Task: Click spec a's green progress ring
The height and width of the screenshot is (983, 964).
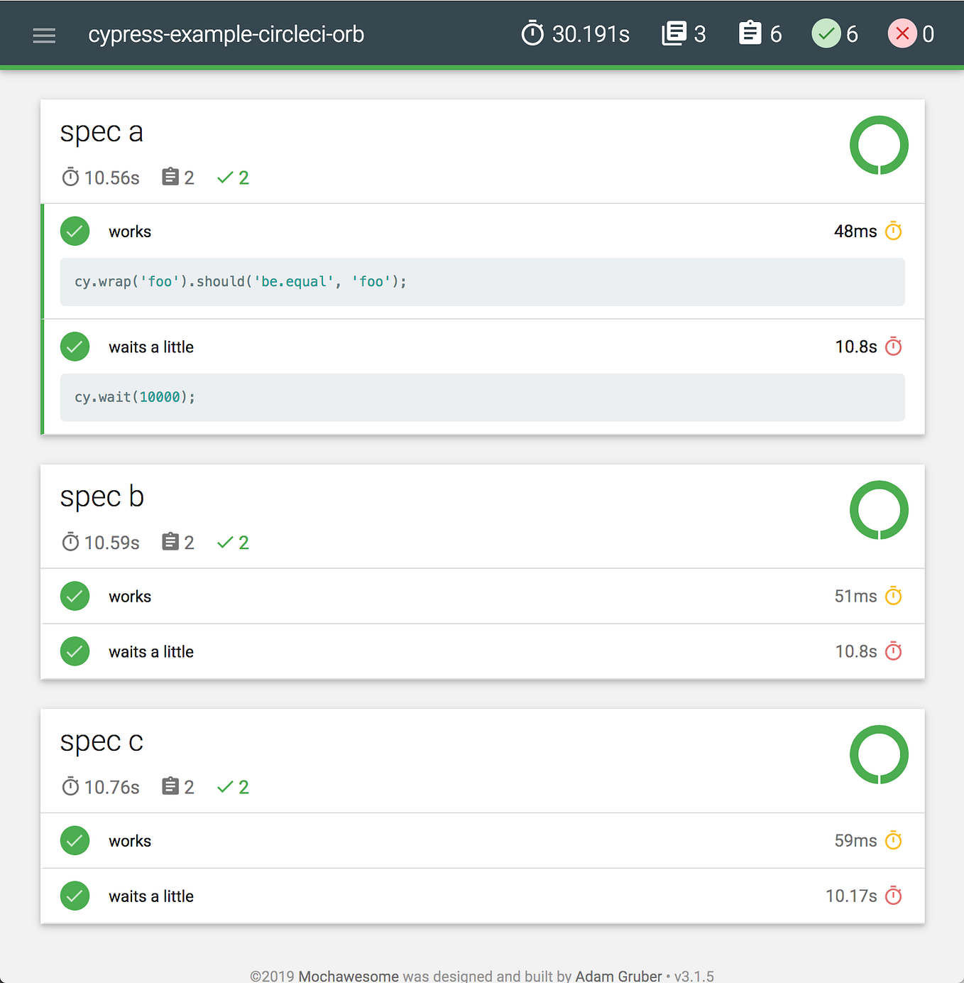Action: point(879,146)
